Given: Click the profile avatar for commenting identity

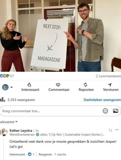Looking at the screenshot, I should (x=5, y=87).
